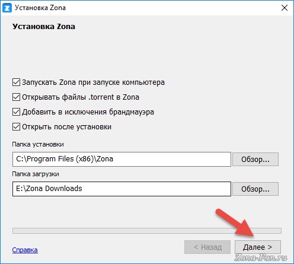The width and height of the screenshot is (294, 264).
Task: Click the download folder path field
Action: [122, 189]
